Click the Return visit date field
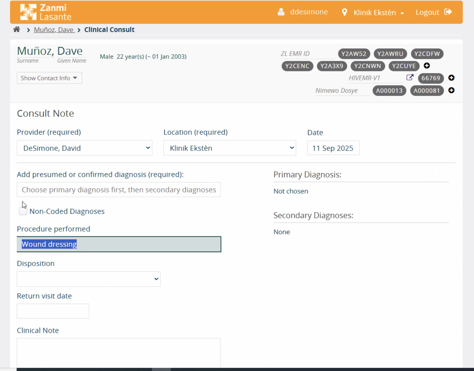The width and height of the screenshot is (474, 371). click(53, 311)
